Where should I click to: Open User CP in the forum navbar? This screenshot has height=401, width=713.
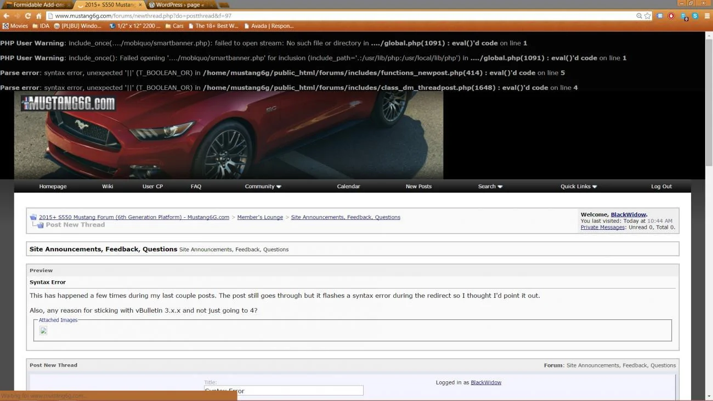[x=152, y=187]
